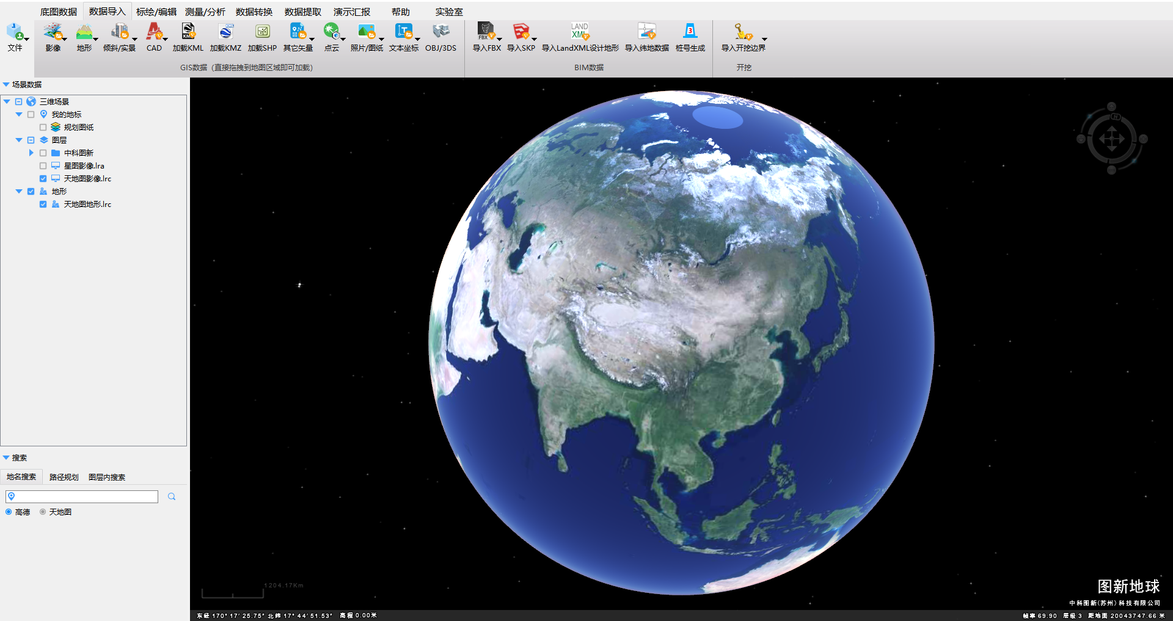This screenshot has width=1173, height=621.
Task: Switch to the 标绘/编辑 ribbon tab
Action: [156, 12]
